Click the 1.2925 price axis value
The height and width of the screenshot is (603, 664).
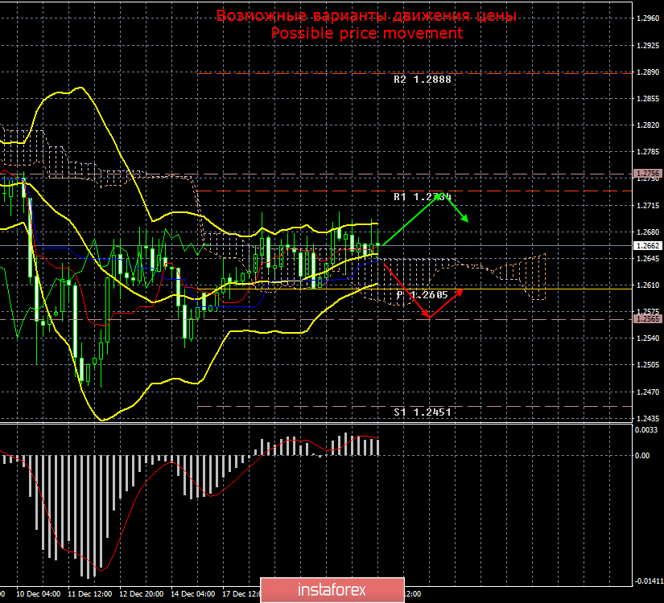coord(648,45)
